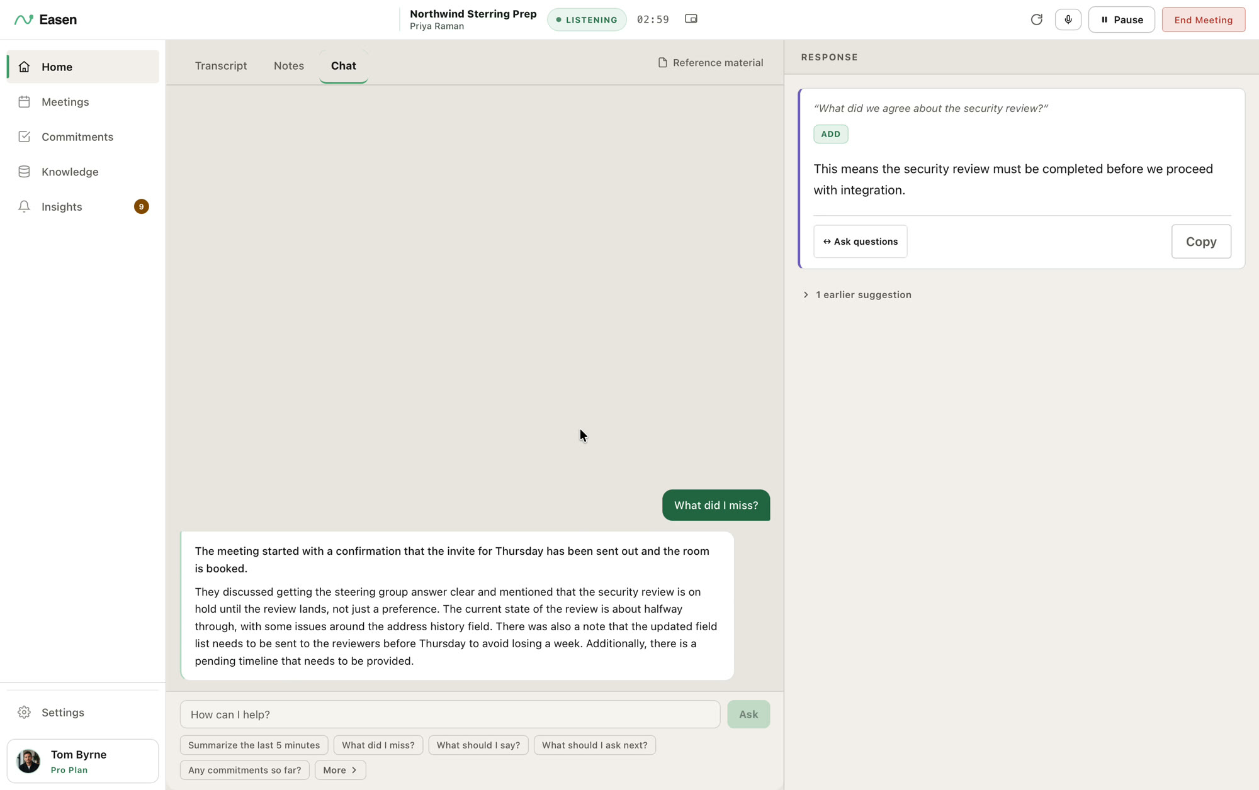Choose Summarize the last 5 minutes chip
Viewport: 1259px width, 790px height.
pos(254,745)
